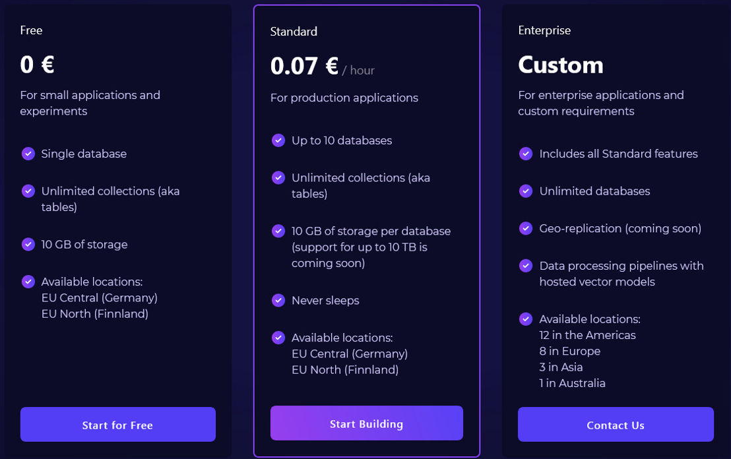Click the 'Single database' feature text
731x459 pixels.
tap(84, 154)
